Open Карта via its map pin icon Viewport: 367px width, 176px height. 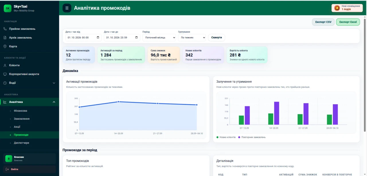pos(5,46)
